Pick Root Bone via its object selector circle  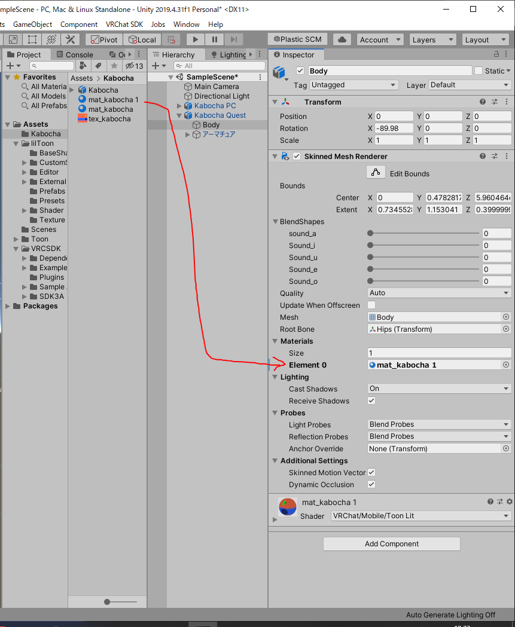pos(506,329)
